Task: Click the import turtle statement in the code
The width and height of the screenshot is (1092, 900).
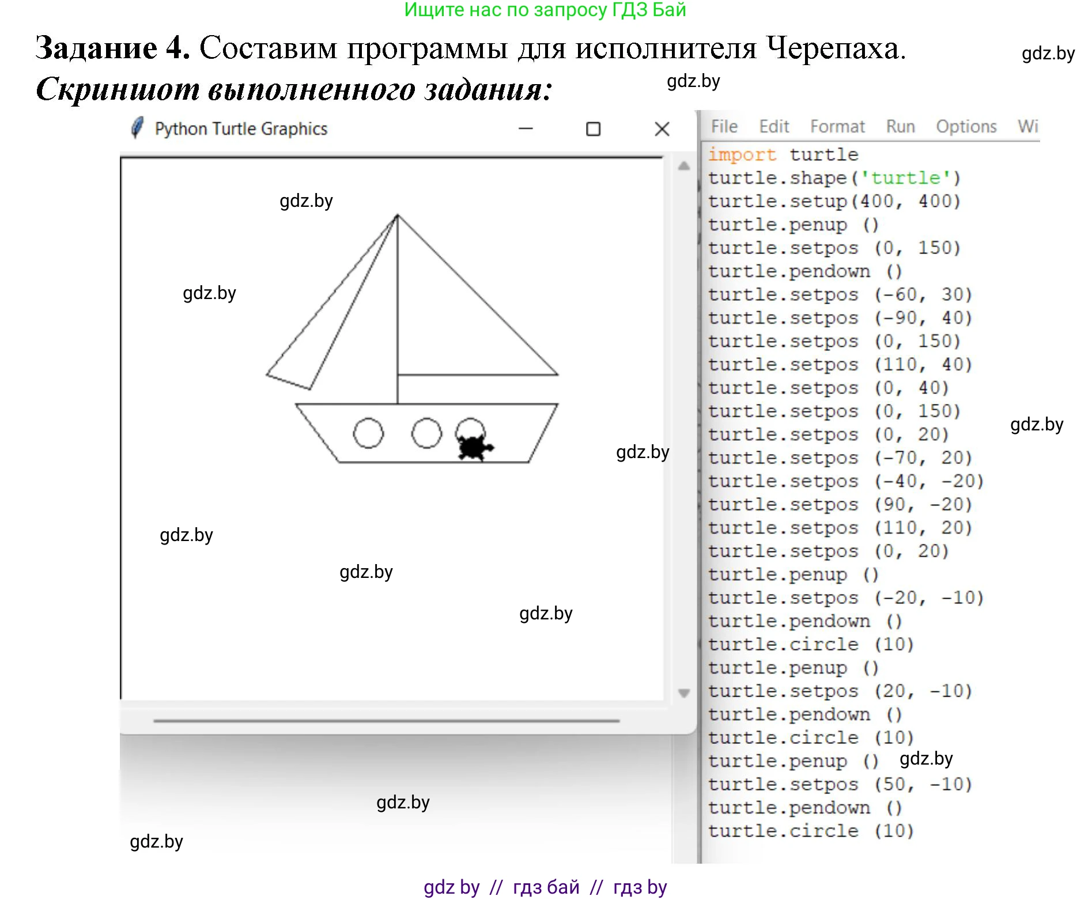Action: (x=784, y=154)
